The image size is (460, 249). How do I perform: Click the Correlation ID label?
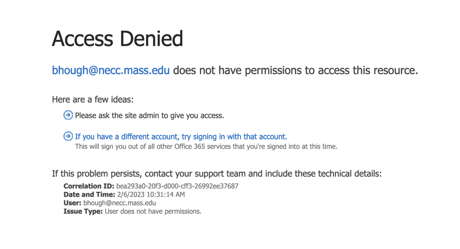click(89, 186)
